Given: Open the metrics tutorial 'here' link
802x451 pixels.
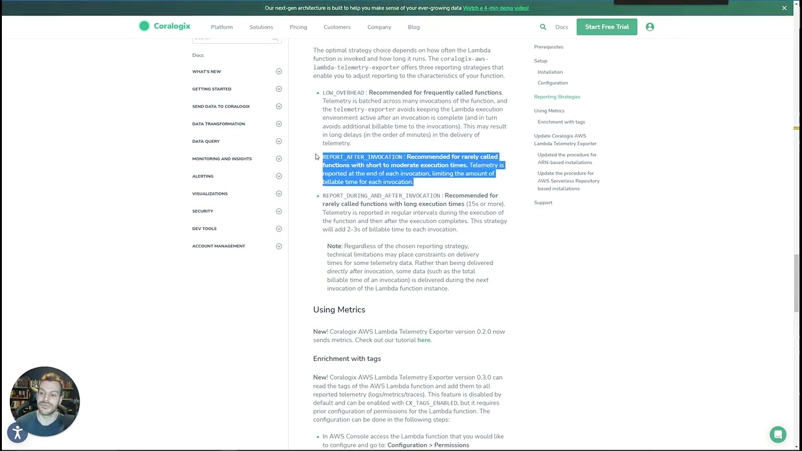Looking at the screenshot, I should [424, 340].
